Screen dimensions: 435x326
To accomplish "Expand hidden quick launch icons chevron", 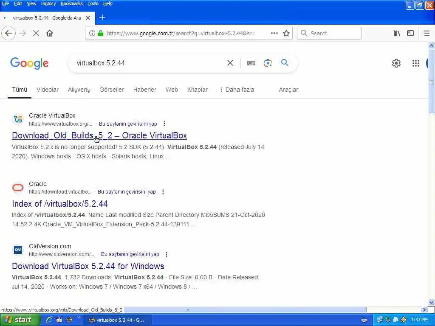I will point(79,318).
